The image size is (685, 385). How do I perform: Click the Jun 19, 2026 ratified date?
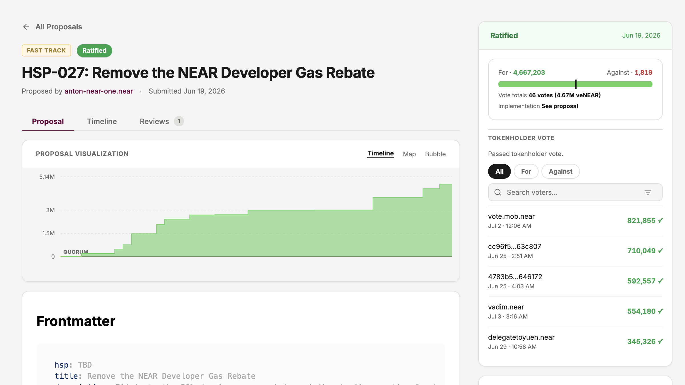tap(641, 36)
